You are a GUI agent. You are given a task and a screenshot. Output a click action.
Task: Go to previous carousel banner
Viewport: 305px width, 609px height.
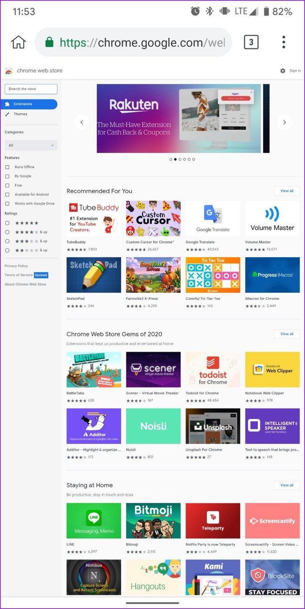pos(81,122)
